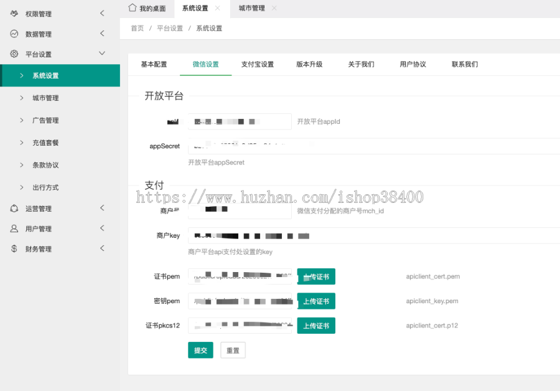The height and width of the screenshot is (391, 560).
Task: Switch to the 我的桌面 page tab
Action: 147,8
